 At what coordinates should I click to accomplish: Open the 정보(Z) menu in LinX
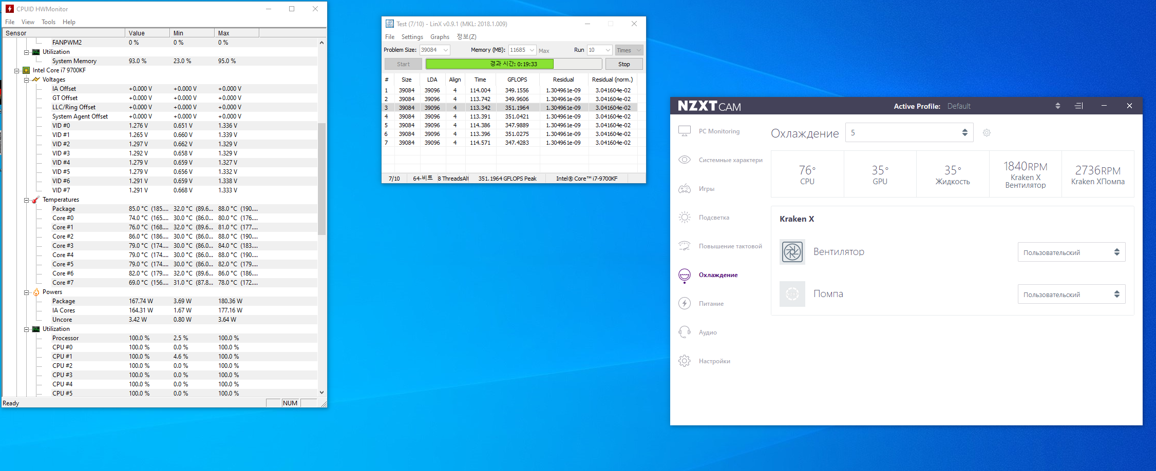[466, 37]
